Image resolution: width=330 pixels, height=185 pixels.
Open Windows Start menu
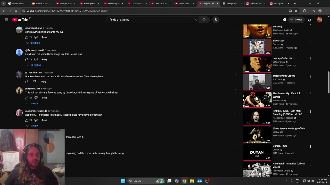click(123, 181)
